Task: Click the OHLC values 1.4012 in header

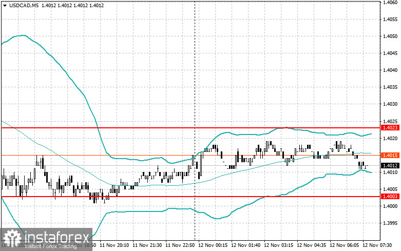Action: click(72, 5)
